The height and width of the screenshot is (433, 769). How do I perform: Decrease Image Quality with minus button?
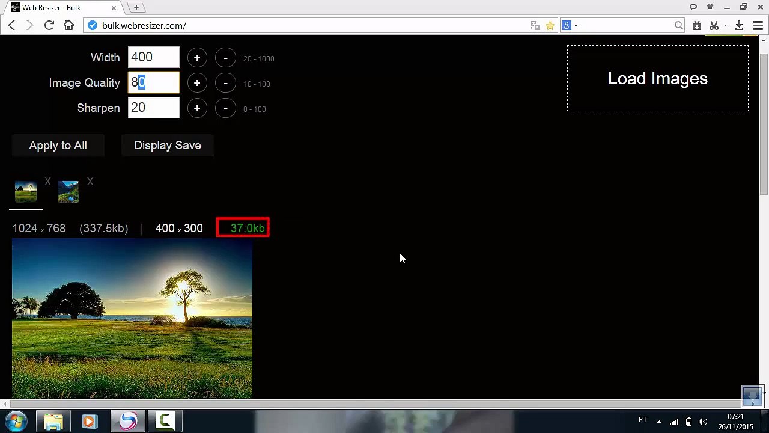(225, 83)
